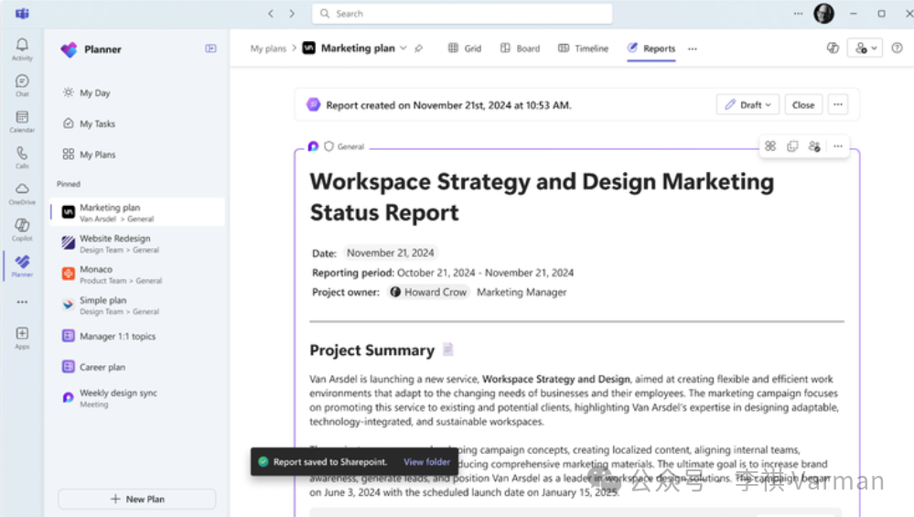The width and height of the screenshot is (914, 517).
Task: Close the report with Close button
Action: point(803,105)
